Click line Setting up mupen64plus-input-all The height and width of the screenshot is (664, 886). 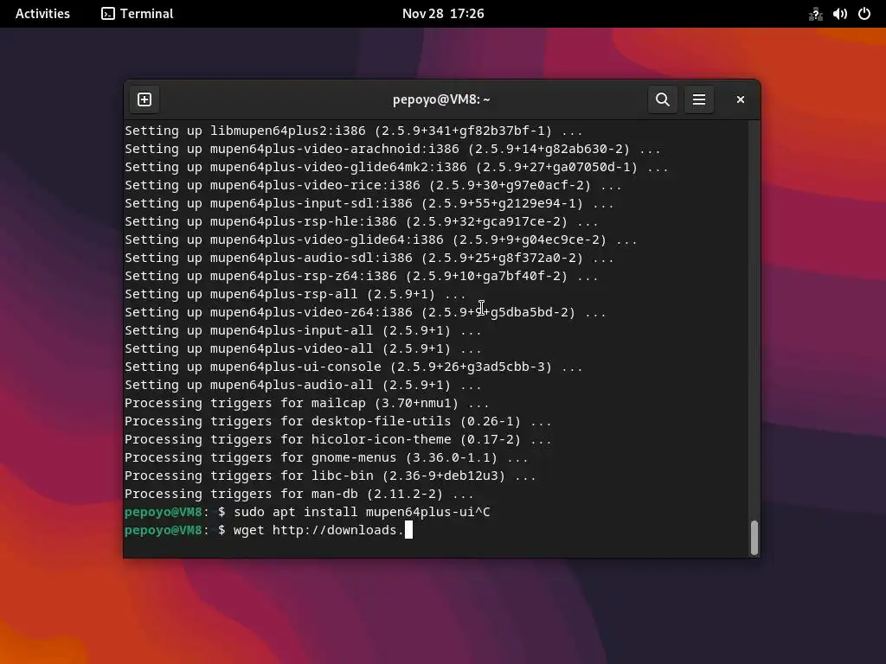click(304, 331)
